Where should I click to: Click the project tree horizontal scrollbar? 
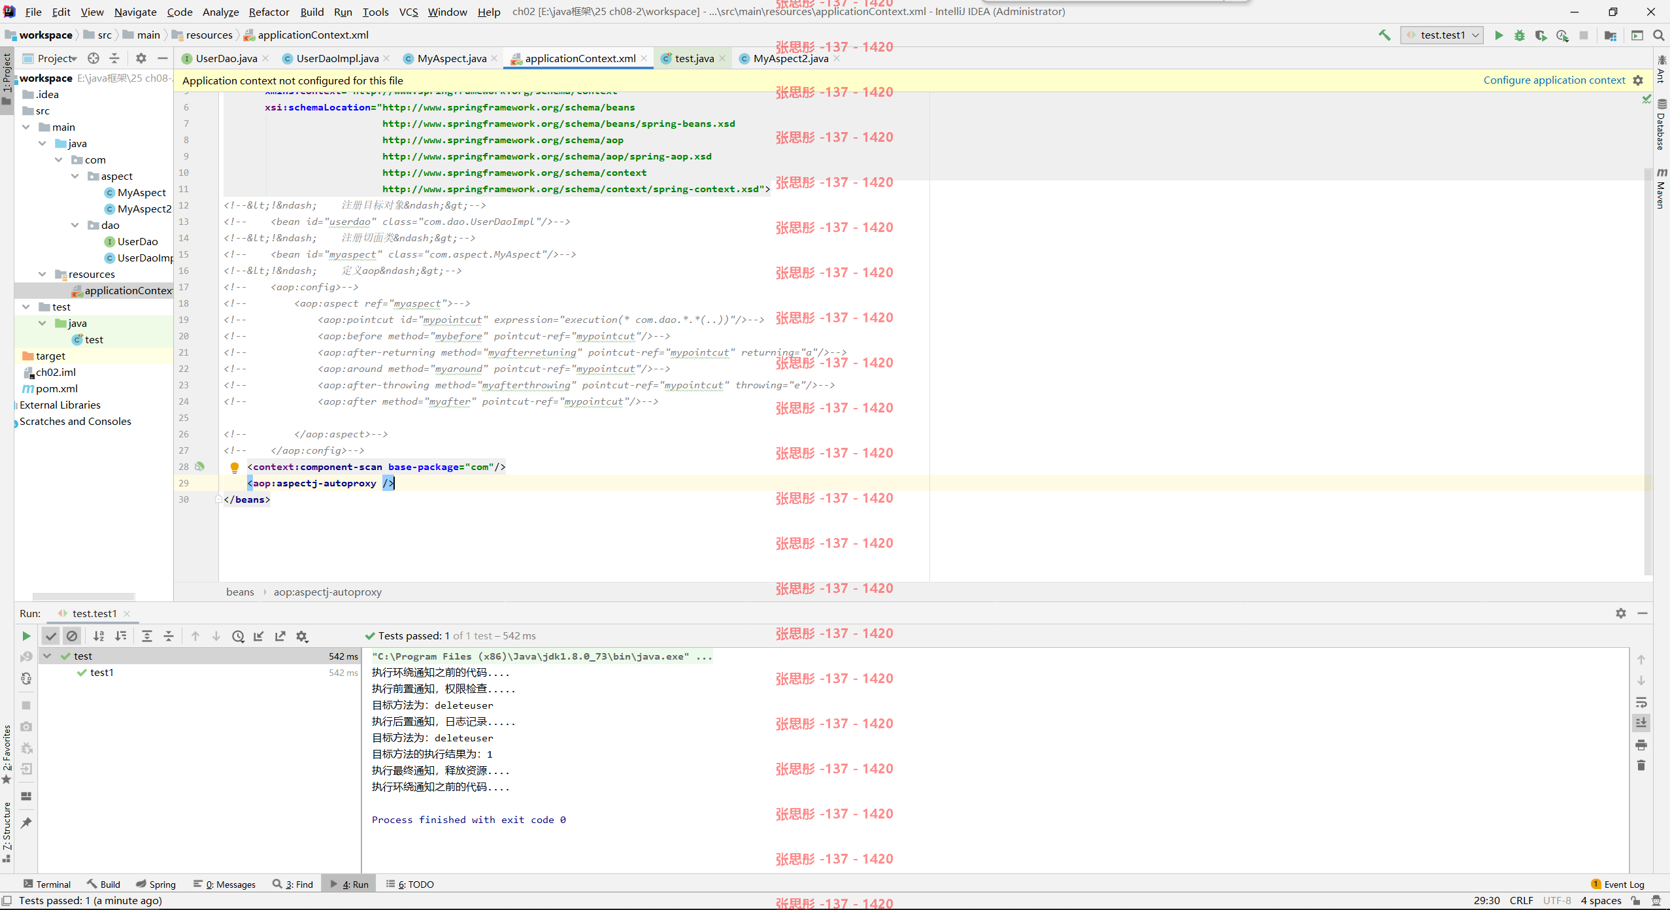pos(84,596)
